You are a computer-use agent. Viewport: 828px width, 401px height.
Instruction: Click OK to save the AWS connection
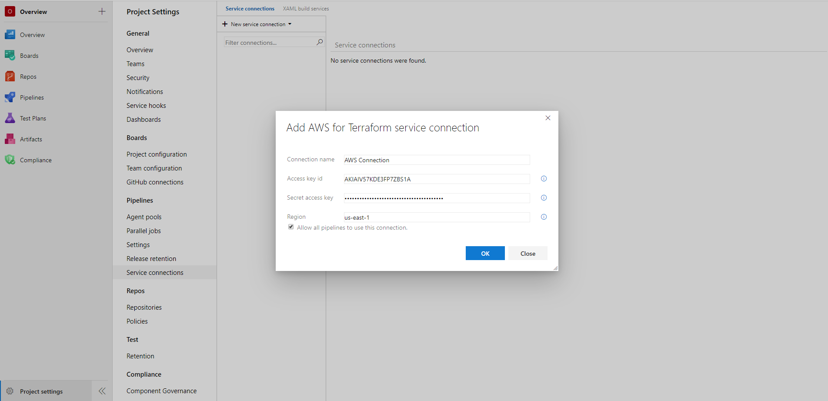coord(485,253)
